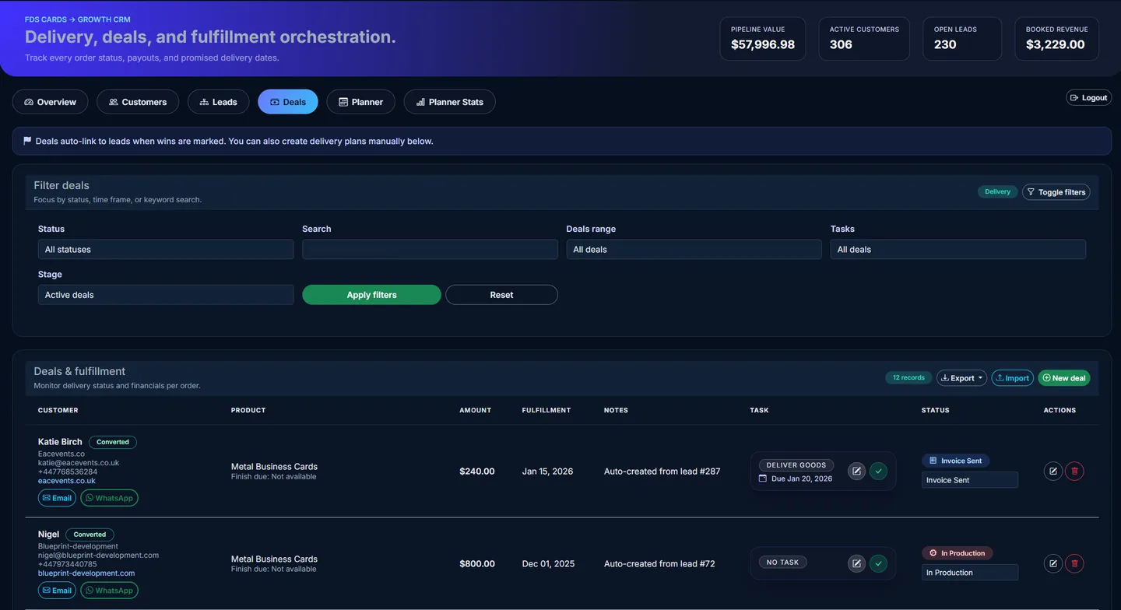Screen dimensions: 1121x610
Task: Edit the task in Nigel's row
Action: coord(856,563)
